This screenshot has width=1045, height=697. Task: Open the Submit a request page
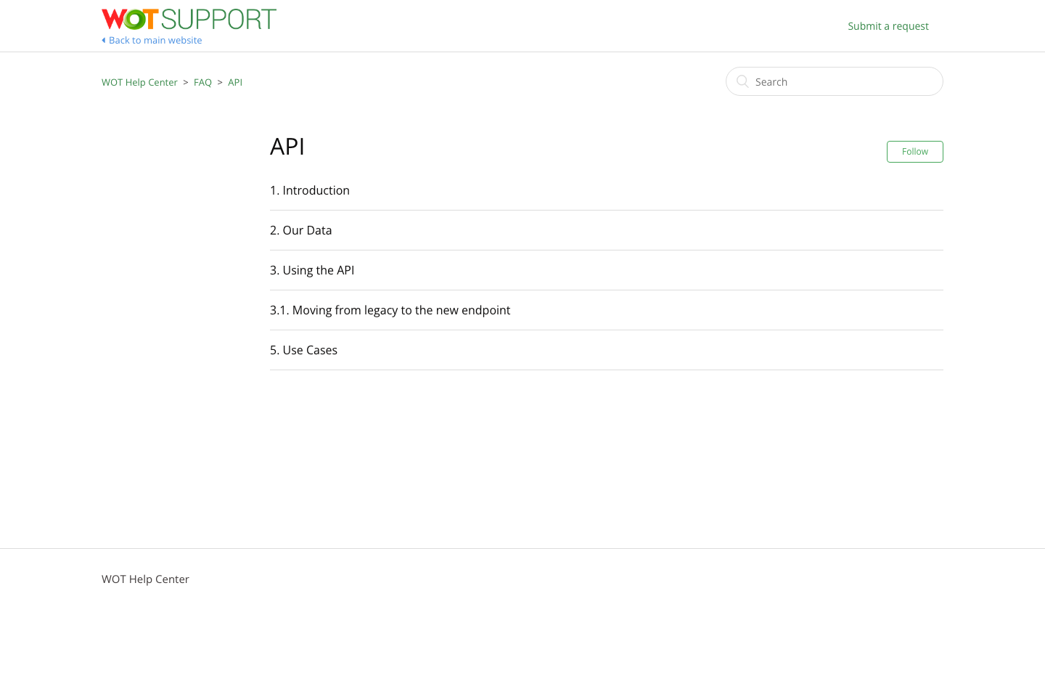pyautogui.click(x=888, y=26)
